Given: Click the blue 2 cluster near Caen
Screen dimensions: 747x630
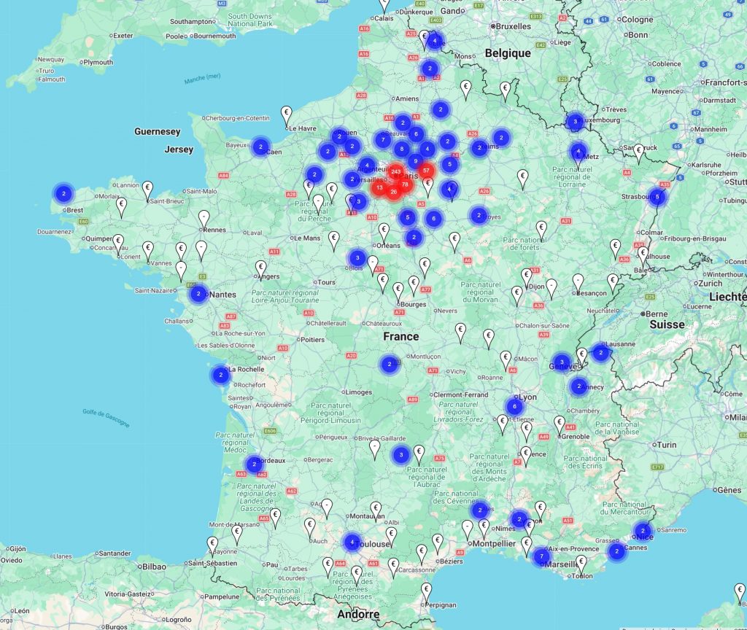Looking at the screenshot, I should pos(260,147).
